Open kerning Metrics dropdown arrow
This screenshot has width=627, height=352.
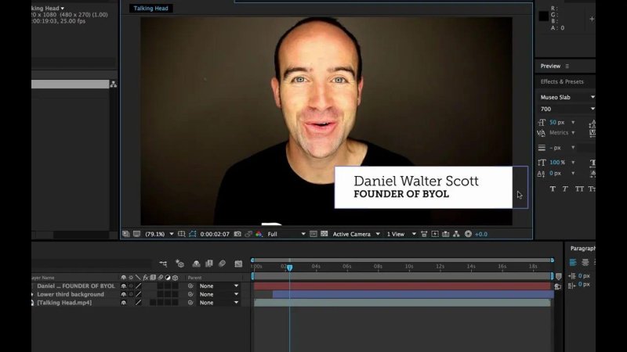[x=573, y=132]
